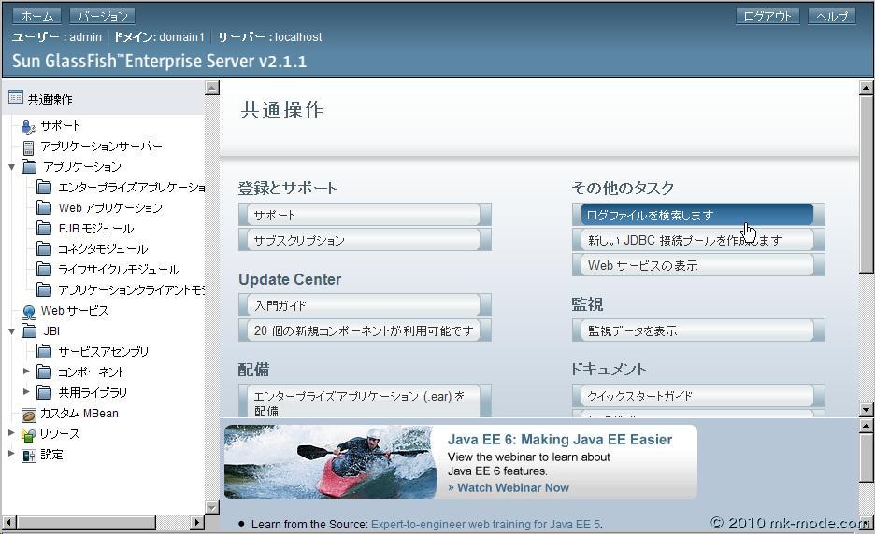
Task: Open the ホーム tab in header
Action: coord(37,16)
